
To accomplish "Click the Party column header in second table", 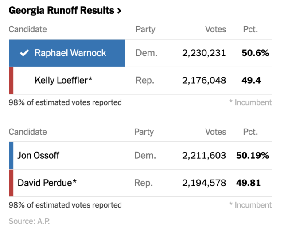I will point(144,132).
